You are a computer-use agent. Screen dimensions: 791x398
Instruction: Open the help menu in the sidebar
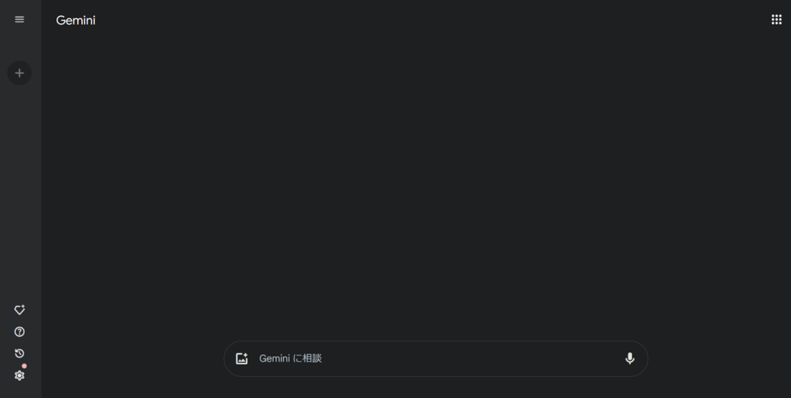[19, 332]
